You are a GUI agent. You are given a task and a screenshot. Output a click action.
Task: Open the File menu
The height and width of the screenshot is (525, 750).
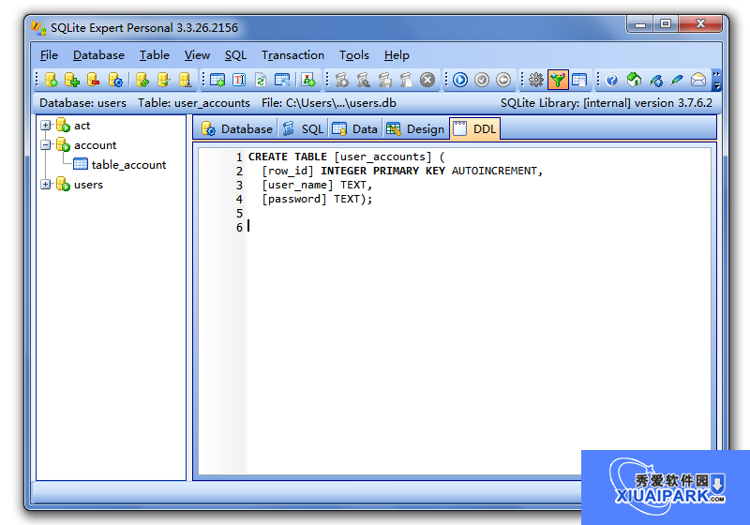pos(49,55)
